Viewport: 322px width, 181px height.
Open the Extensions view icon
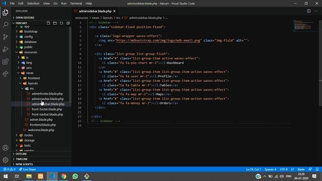coord(6,61)
